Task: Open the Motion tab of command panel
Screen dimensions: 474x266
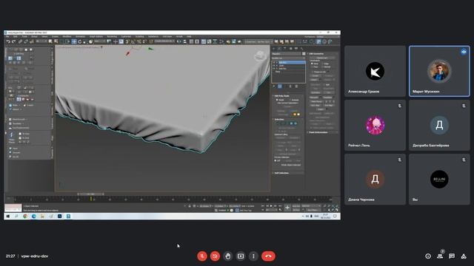Action: pos(290,48)
